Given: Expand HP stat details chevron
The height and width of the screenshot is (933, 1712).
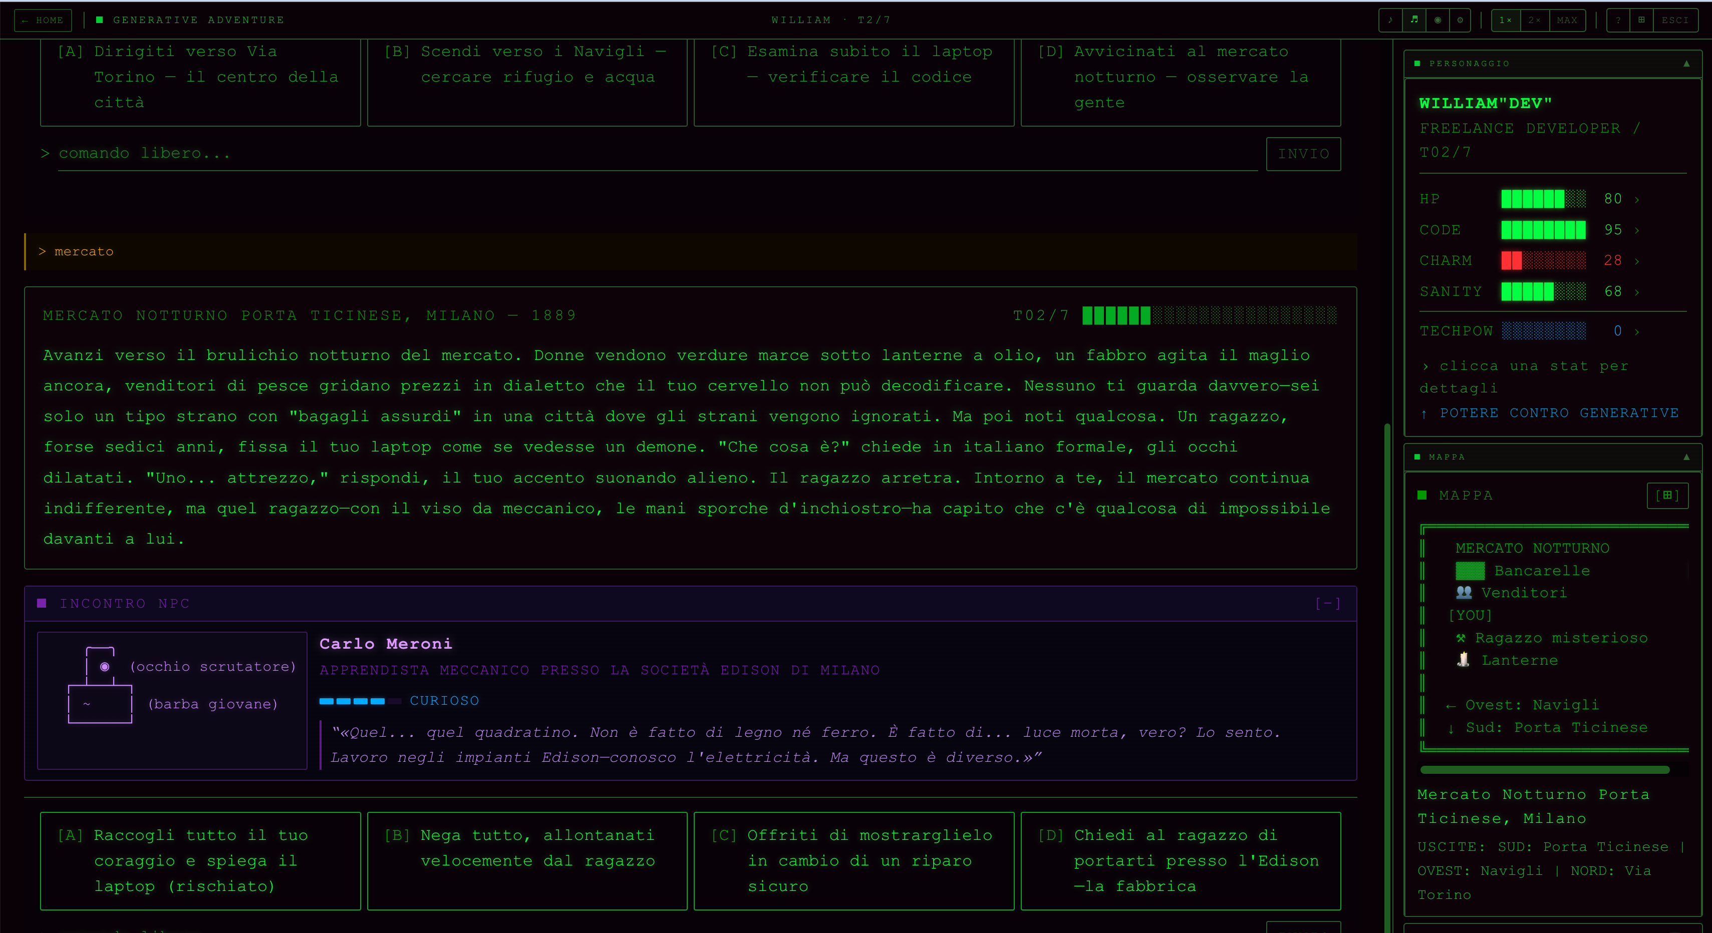Looking at the screenshot, I should click(x=1636, y=199).
